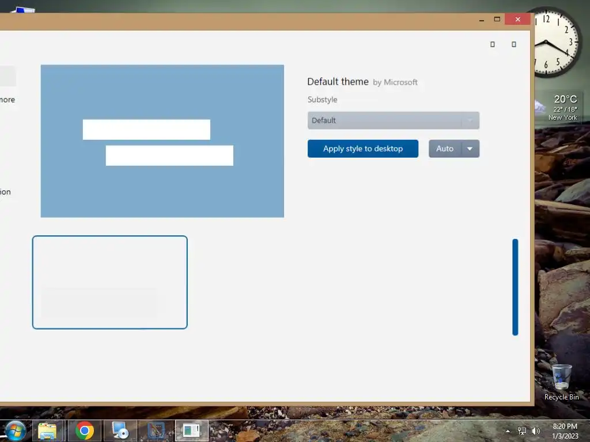Open File Explorer from the taskbar

(x=47, y=430)
